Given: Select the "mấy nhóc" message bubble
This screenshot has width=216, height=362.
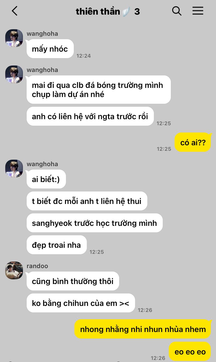Looking at the screenshot, I should click(x=50, y=49).
